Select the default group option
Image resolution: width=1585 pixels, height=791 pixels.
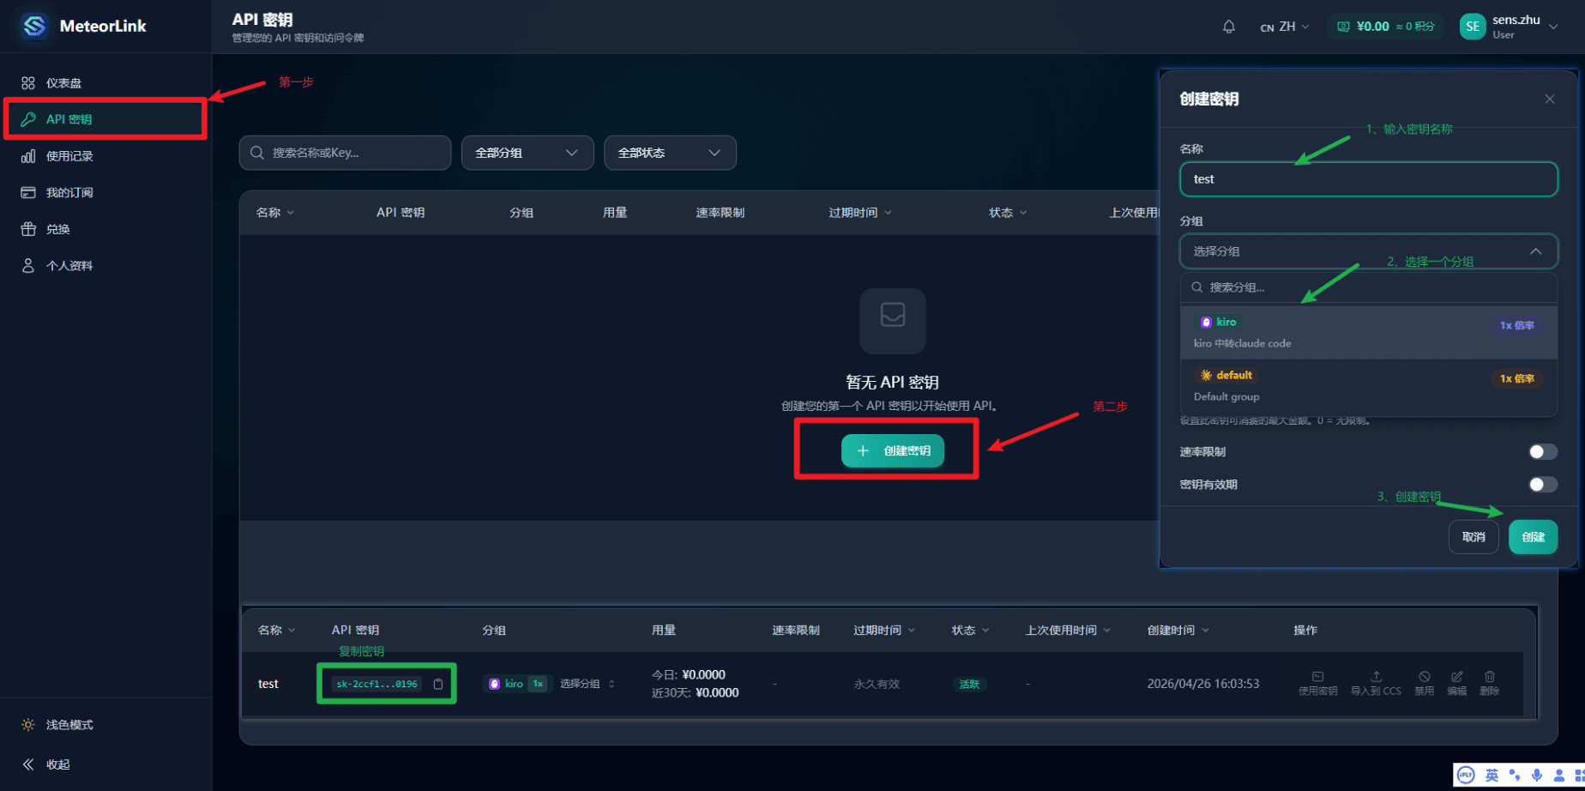[x=1369, y=386]
